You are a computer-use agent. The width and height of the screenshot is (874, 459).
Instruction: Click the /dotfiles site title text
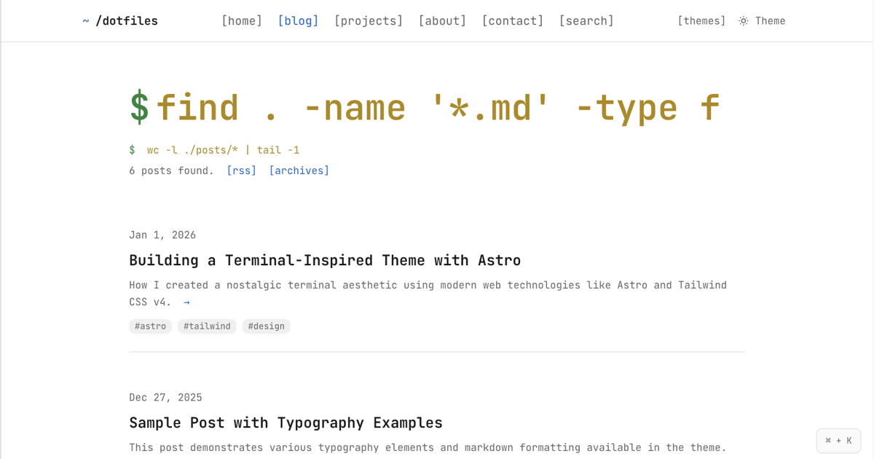[127, 20]
